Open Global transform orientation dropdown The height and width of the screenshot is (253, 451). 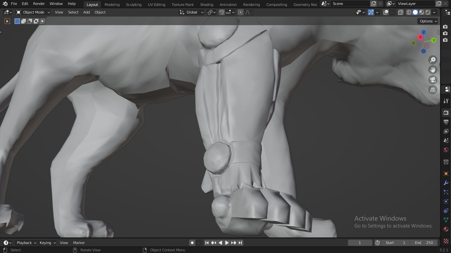[192, 12]
